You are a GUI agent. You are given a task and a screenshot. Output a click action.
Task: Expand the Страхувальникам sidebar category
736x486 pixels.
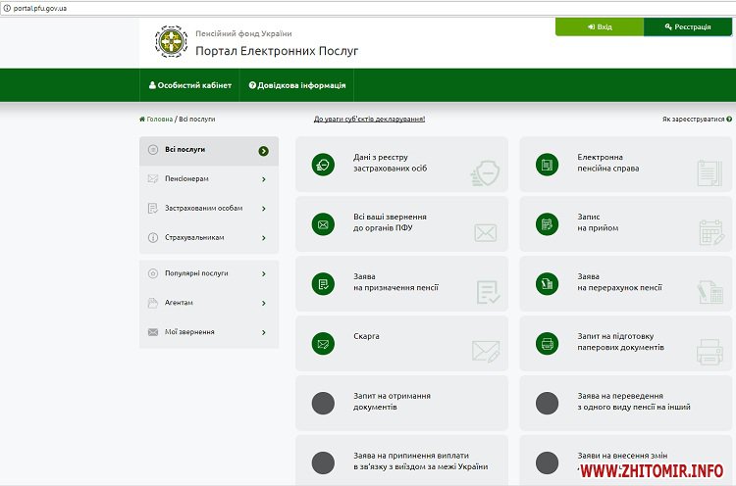(208, 237)
